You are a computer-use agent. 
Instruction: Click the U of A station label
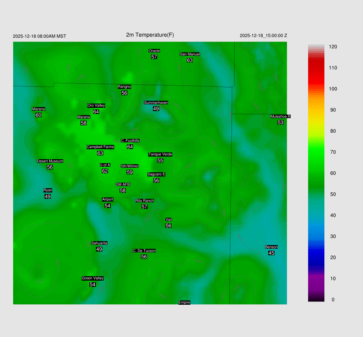(x=105, y=165)
